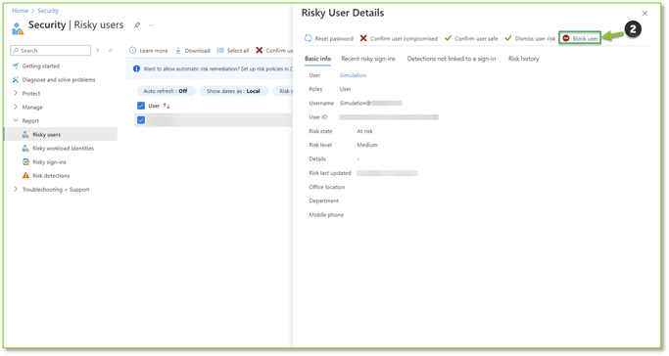The image size is (669, 356).
Task: Click the Download toolbar icon
Action: point(178,50)
